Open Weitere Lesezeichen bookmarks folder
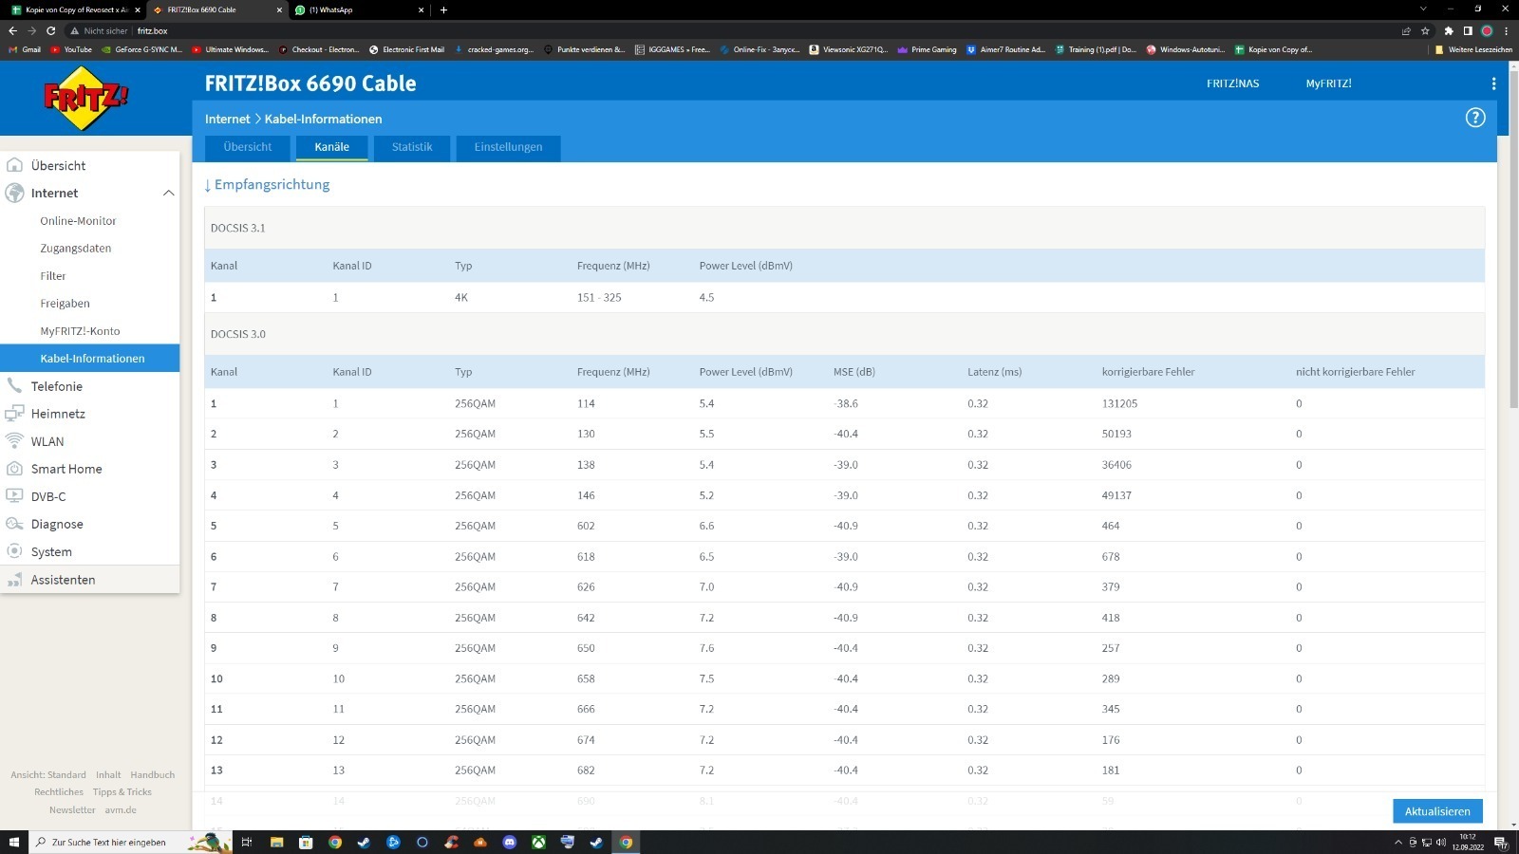This screenshot has width=1519, height=854. (x=1473, y=49)
